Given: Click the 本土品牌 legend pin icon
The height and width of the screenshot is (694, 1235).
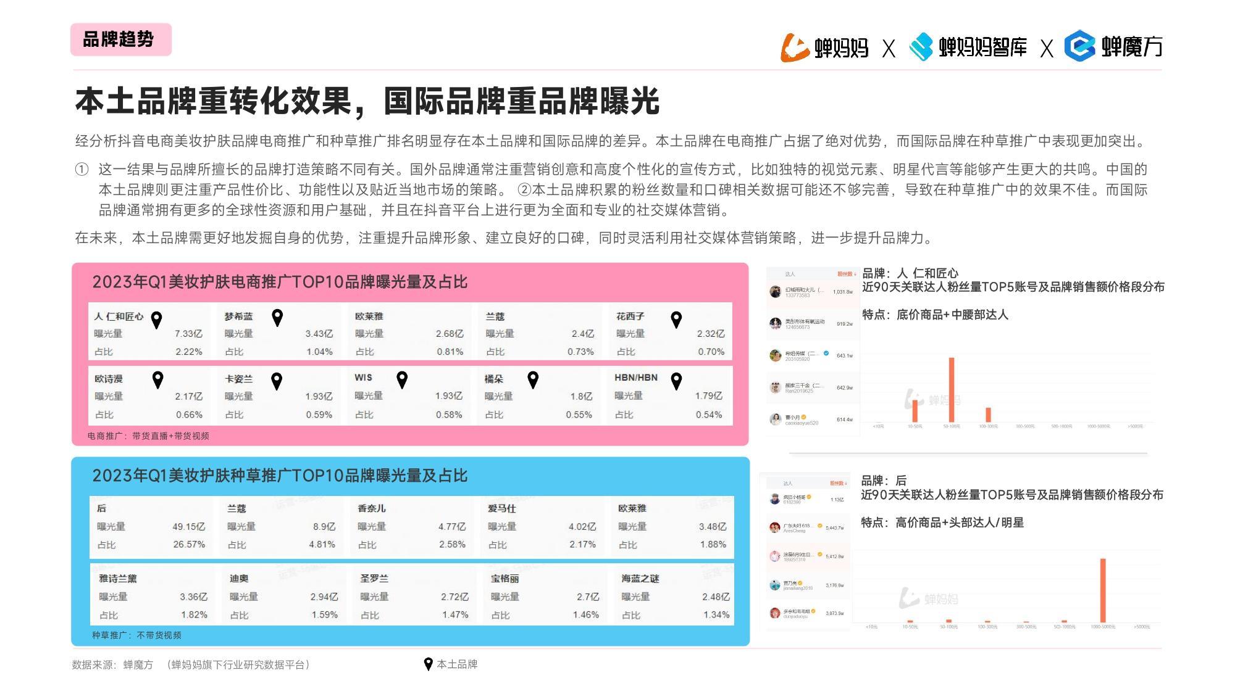Looking at the screenshot, I should [428, 664].
